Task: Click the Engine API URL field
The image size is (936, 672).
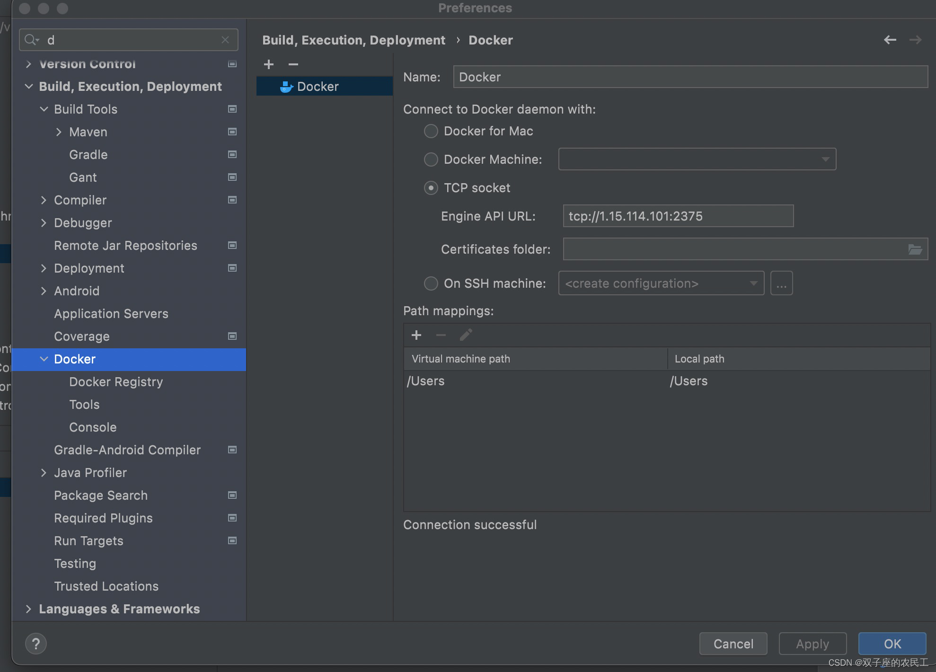Action: click(x=678, y=216)
